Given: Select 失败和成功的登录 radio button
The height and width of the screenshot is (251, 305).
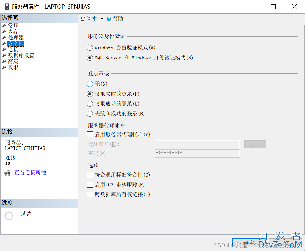Looking at the screenshot, I should click(x=90, y=114).
